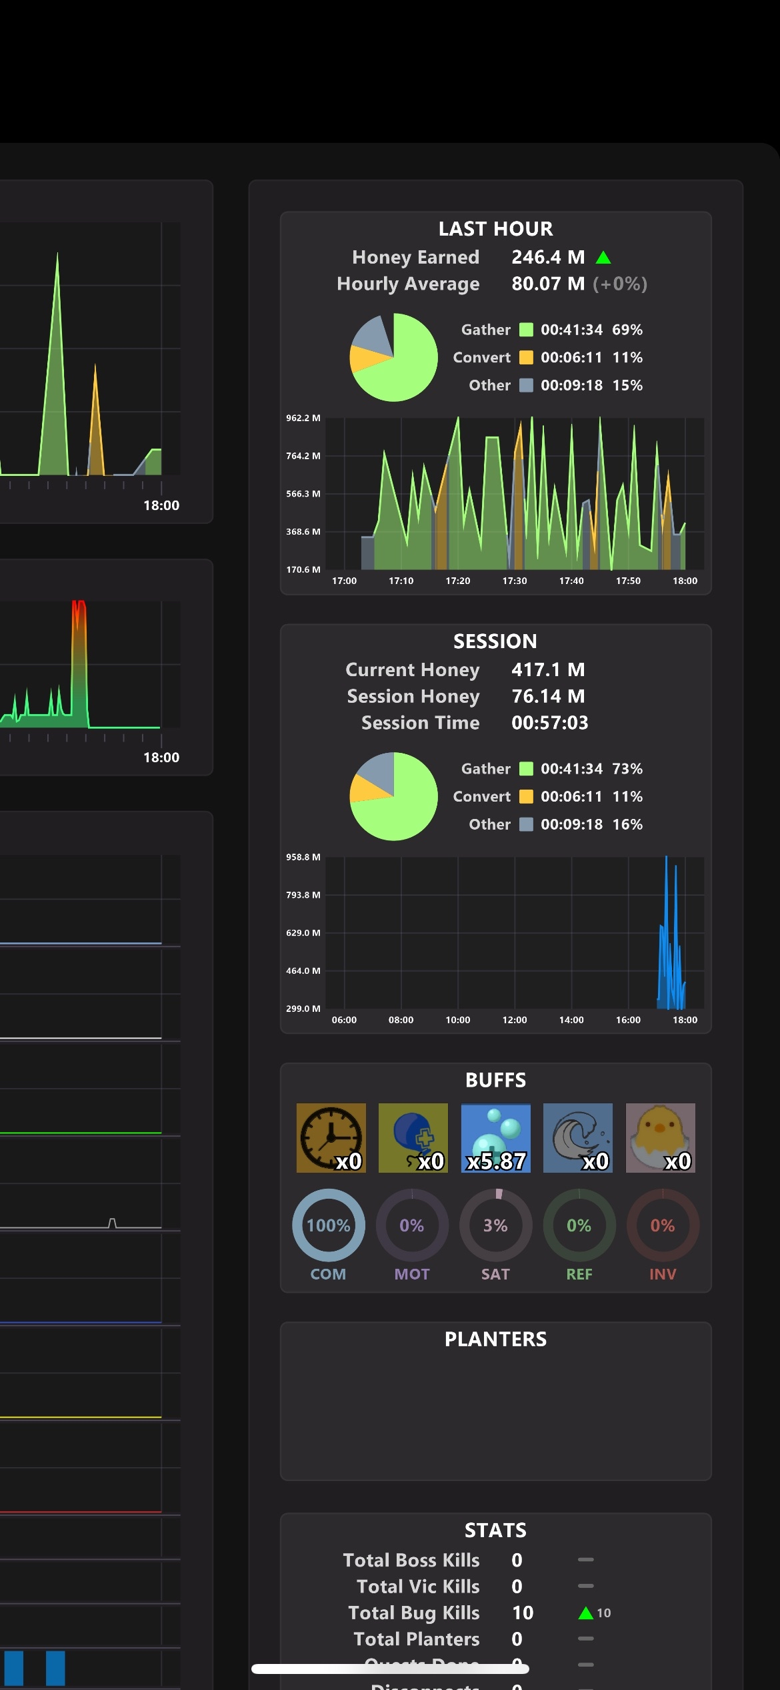Select the blue balloon buff icon
780x1690 pixels.
(x=413, y=1138)
